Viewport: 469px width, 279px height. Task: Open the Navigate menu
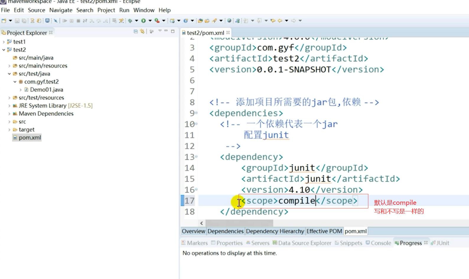click(x=61, y=10)
